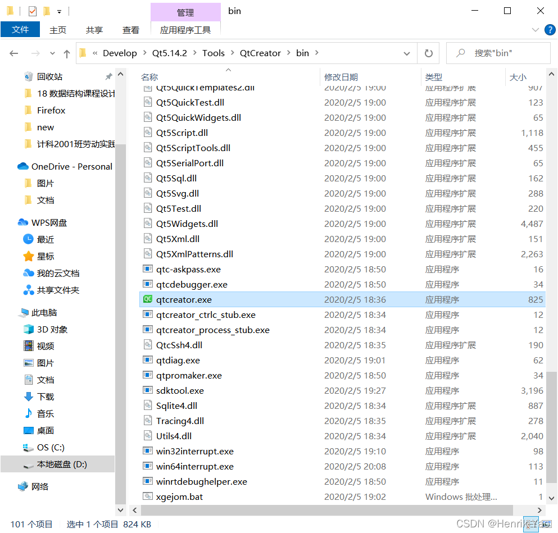The width and height of the screenshot is (558, 533).
Task: Click the Recycle Bin icon in sidebar
Action: point(28,76)
